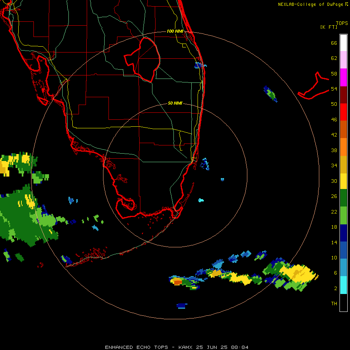The width and height of the screenshot is (350, 350).
Task: Select the black TH swatch at the legend bottom
Action: click(x=343, y=303)
